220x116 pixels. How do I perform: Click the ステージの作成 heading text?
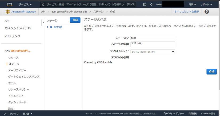95,20
